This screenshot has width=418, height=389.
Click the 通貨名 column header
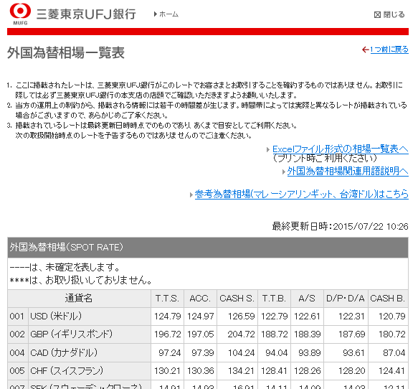pos(79,299)
